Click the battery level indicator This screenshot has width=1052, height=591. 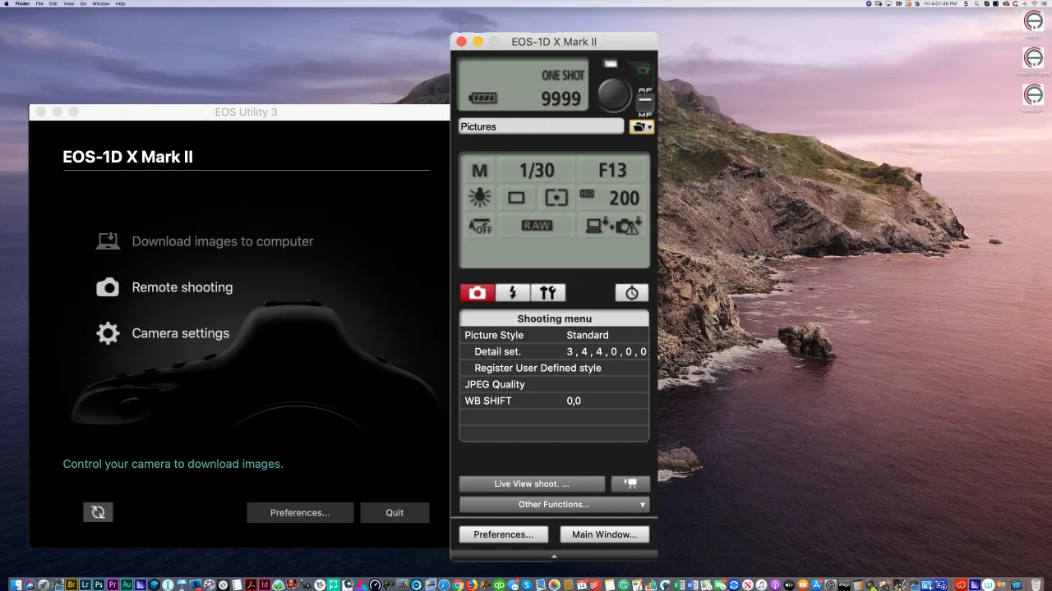click(483, 98)
